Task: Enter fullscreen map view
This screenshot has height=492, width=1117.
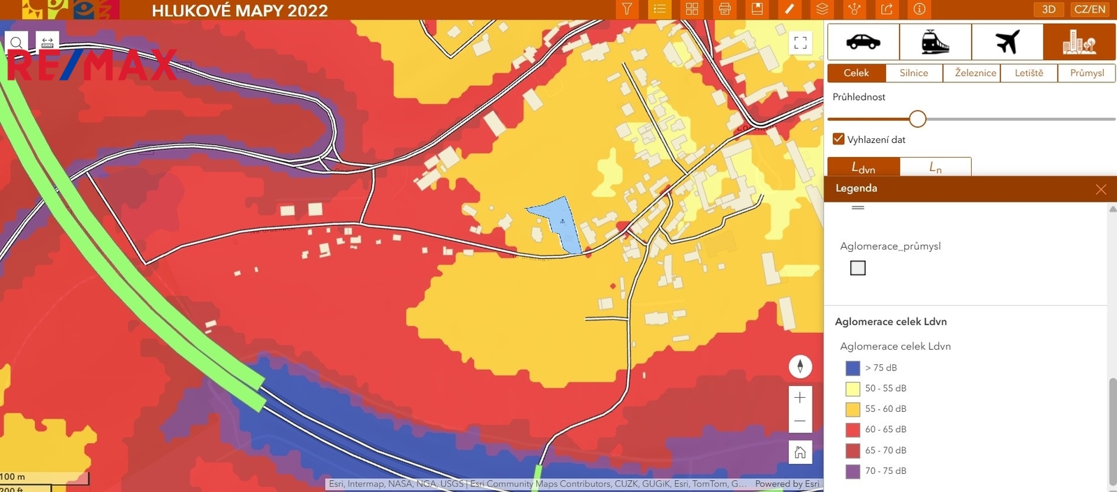Action: pyautogui.click(x=800, y=43)
